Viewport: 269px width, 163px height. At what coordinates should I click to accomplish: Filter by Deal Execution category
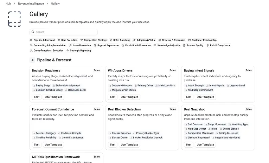pyautogui.click(x=68, y=40)
